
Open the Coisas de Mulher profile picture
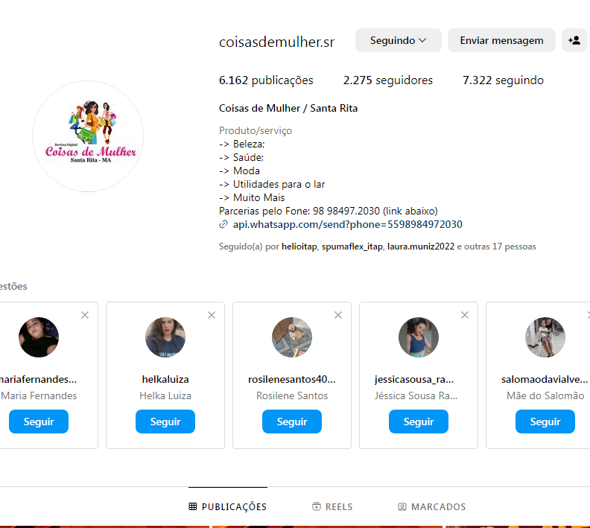coord(88,136)
